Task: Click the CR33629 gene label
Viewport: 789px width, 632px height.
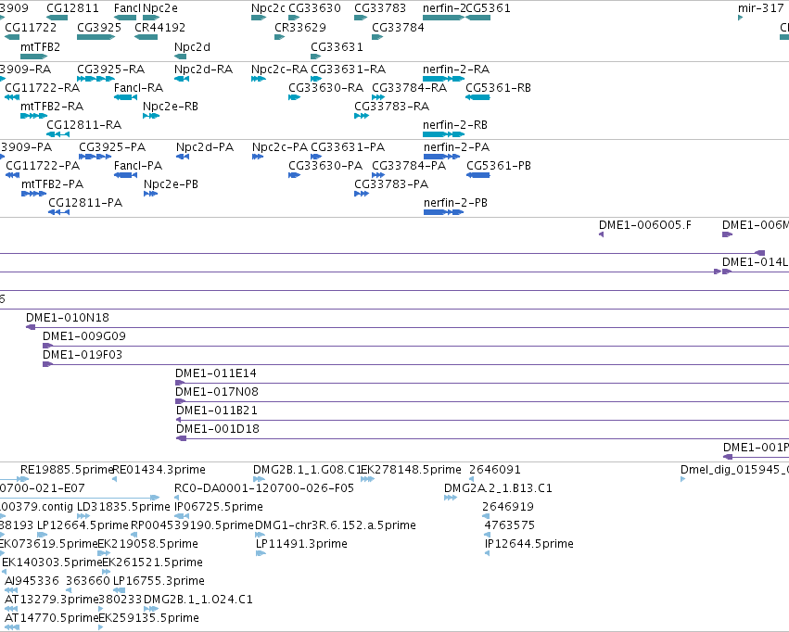Action: coord(299,27)
